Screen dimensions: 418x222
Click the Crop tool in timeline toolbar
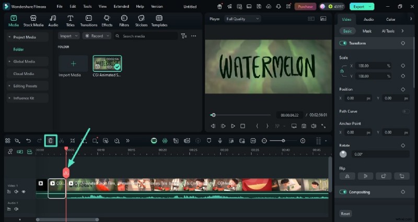click(x=73, y=141)
